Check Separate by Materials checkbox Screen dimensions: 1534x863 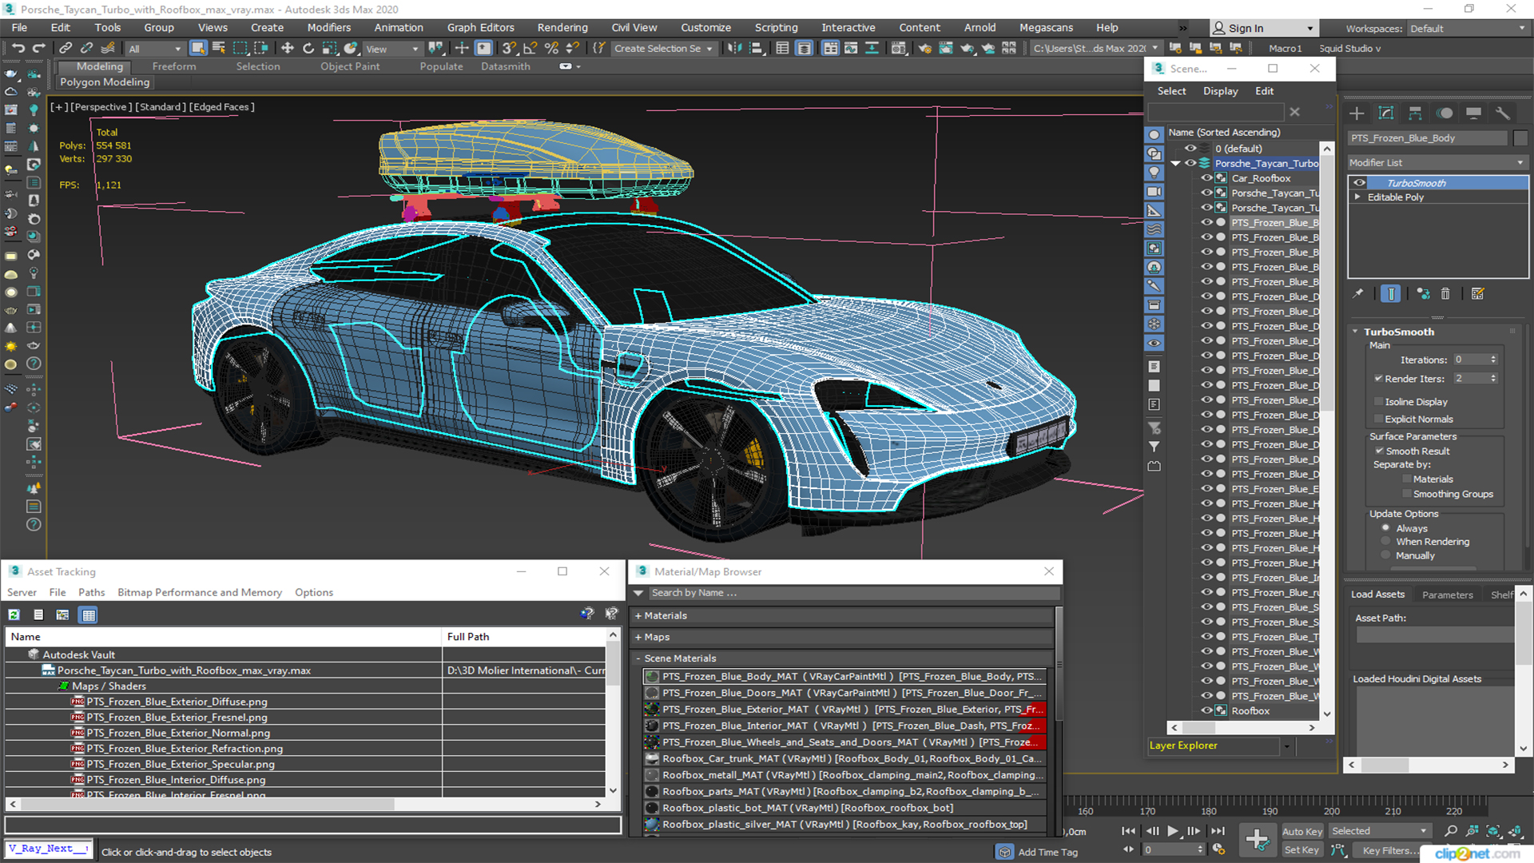tap(1407, 479)
